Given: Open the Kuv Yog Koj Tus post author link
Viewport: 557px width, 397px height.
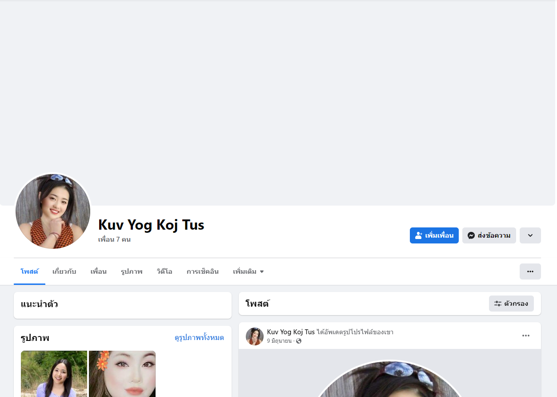Looking at the screenshot, I should (291, 332).
